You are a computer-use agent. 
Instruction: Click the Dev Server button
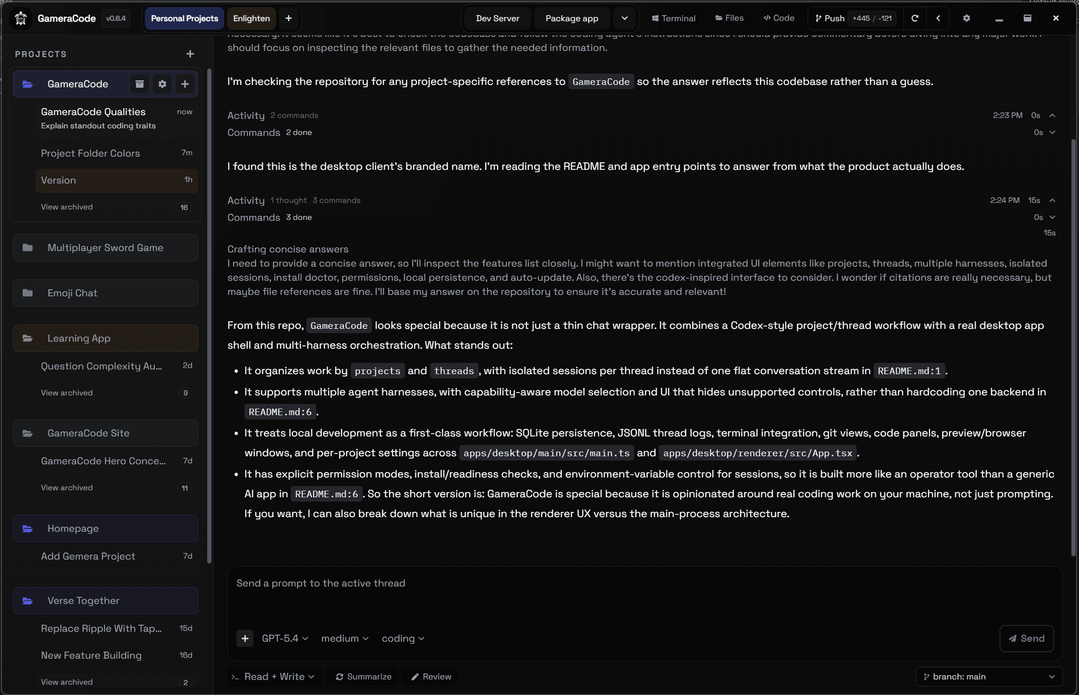497,18
